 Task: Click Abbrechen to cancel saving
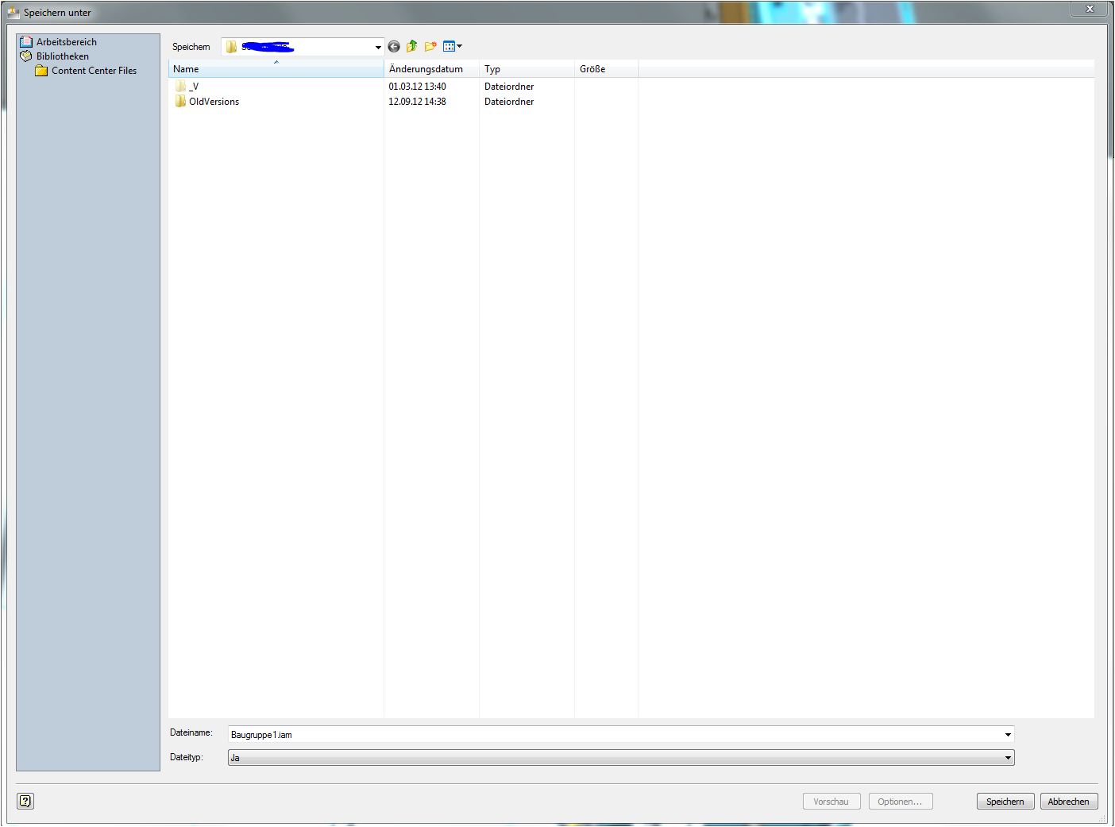pyautogui.click(x=1069, y=802)
